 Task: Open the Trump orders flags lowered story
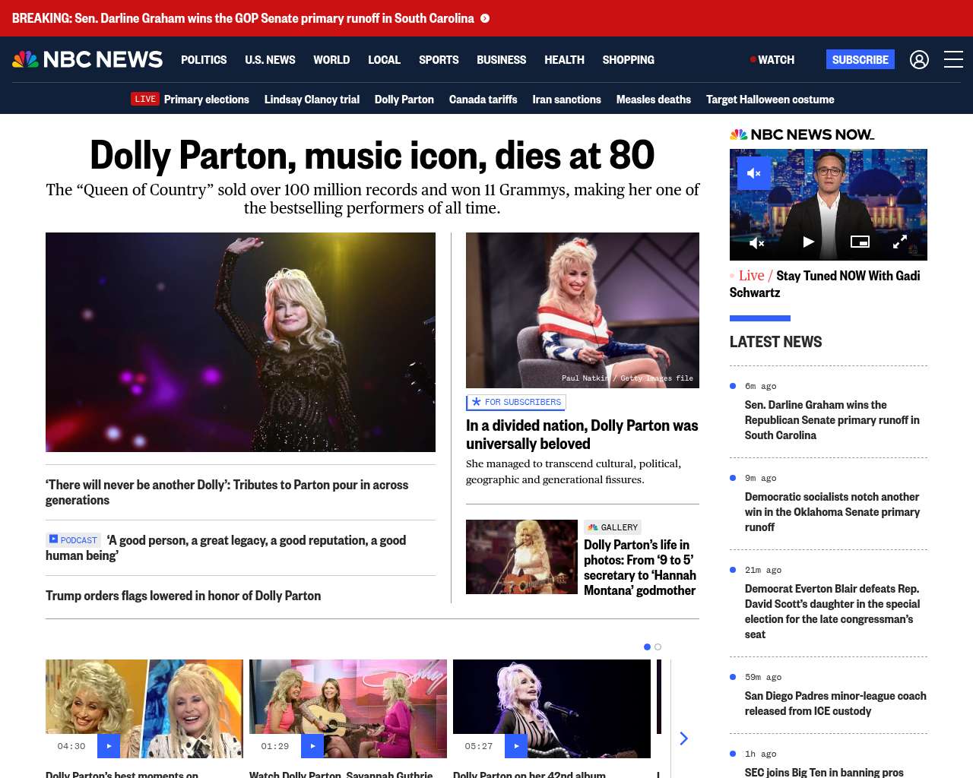click(183, 596)
